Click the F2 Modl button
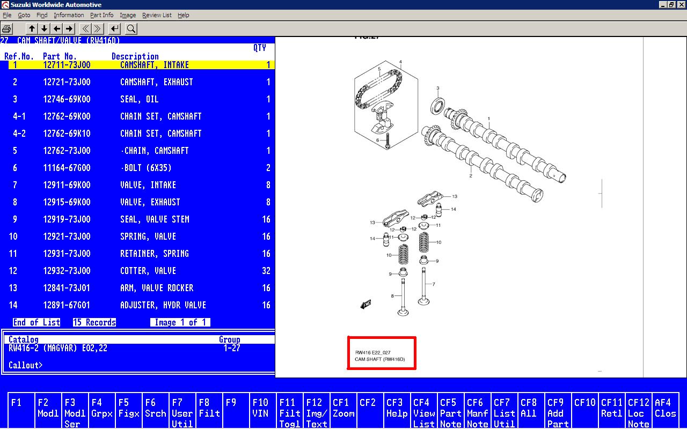Viewport: 687px width, 429px height. (x=49, y=411)
